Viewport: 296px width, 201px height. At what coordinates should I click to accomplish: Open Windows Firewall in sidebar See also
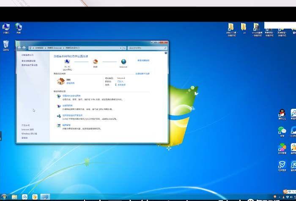click(x=29, y=134)
